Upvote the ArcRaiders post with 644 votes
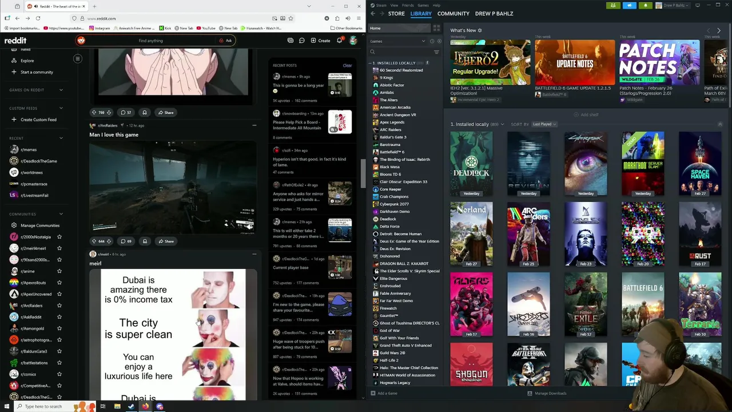 [94, 241]
